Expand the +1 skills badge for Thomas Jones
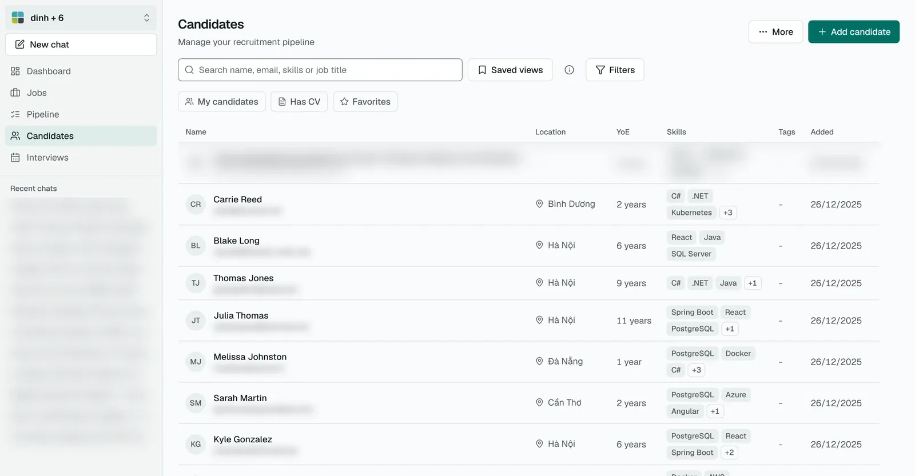The width and height of the screenshot is (915, 476). (753, 283)
